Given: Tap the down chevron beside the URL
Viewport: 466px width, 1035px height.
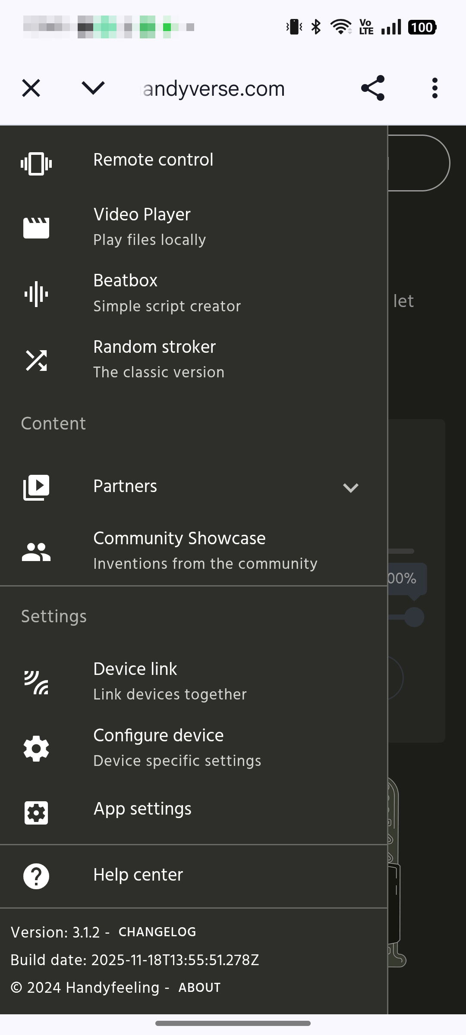Looking at the screenshot, I should point(93,88).
